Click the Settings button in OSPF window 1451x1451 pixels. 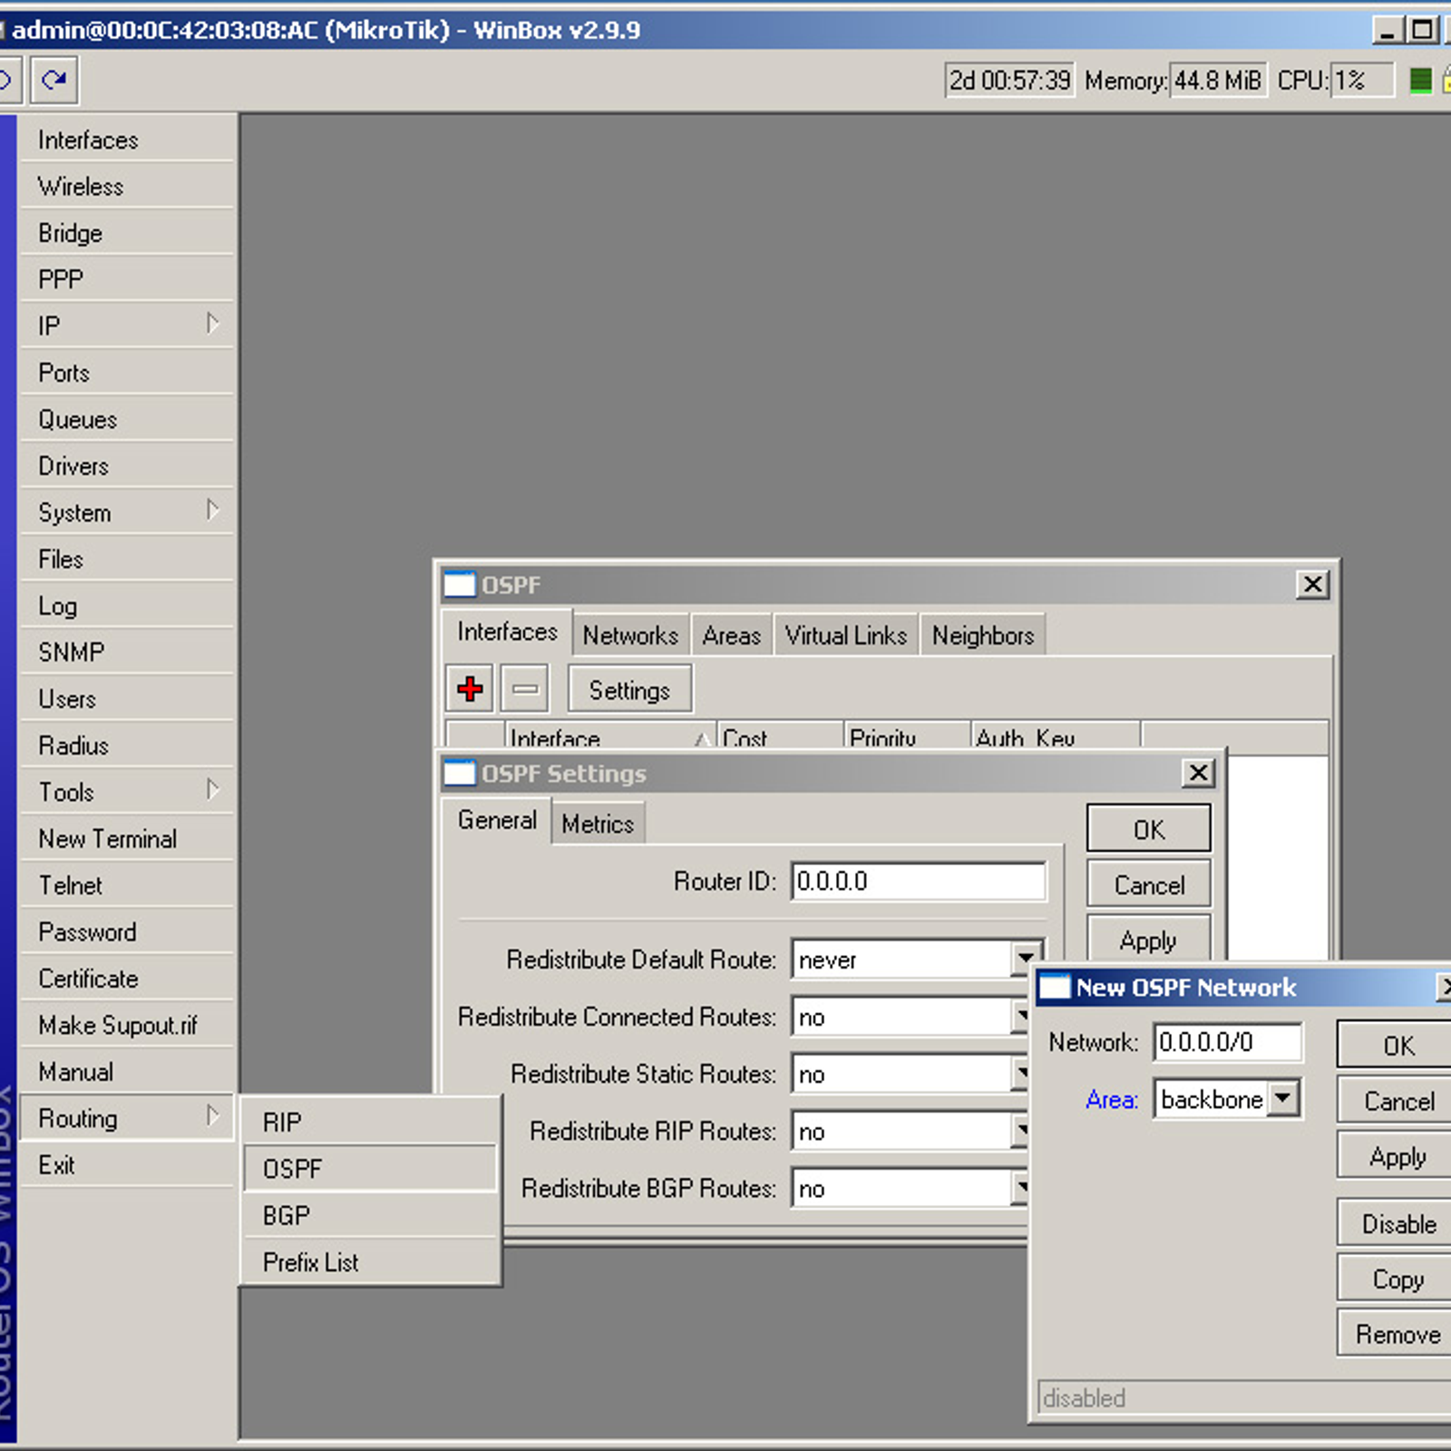[x=629, y=690]
